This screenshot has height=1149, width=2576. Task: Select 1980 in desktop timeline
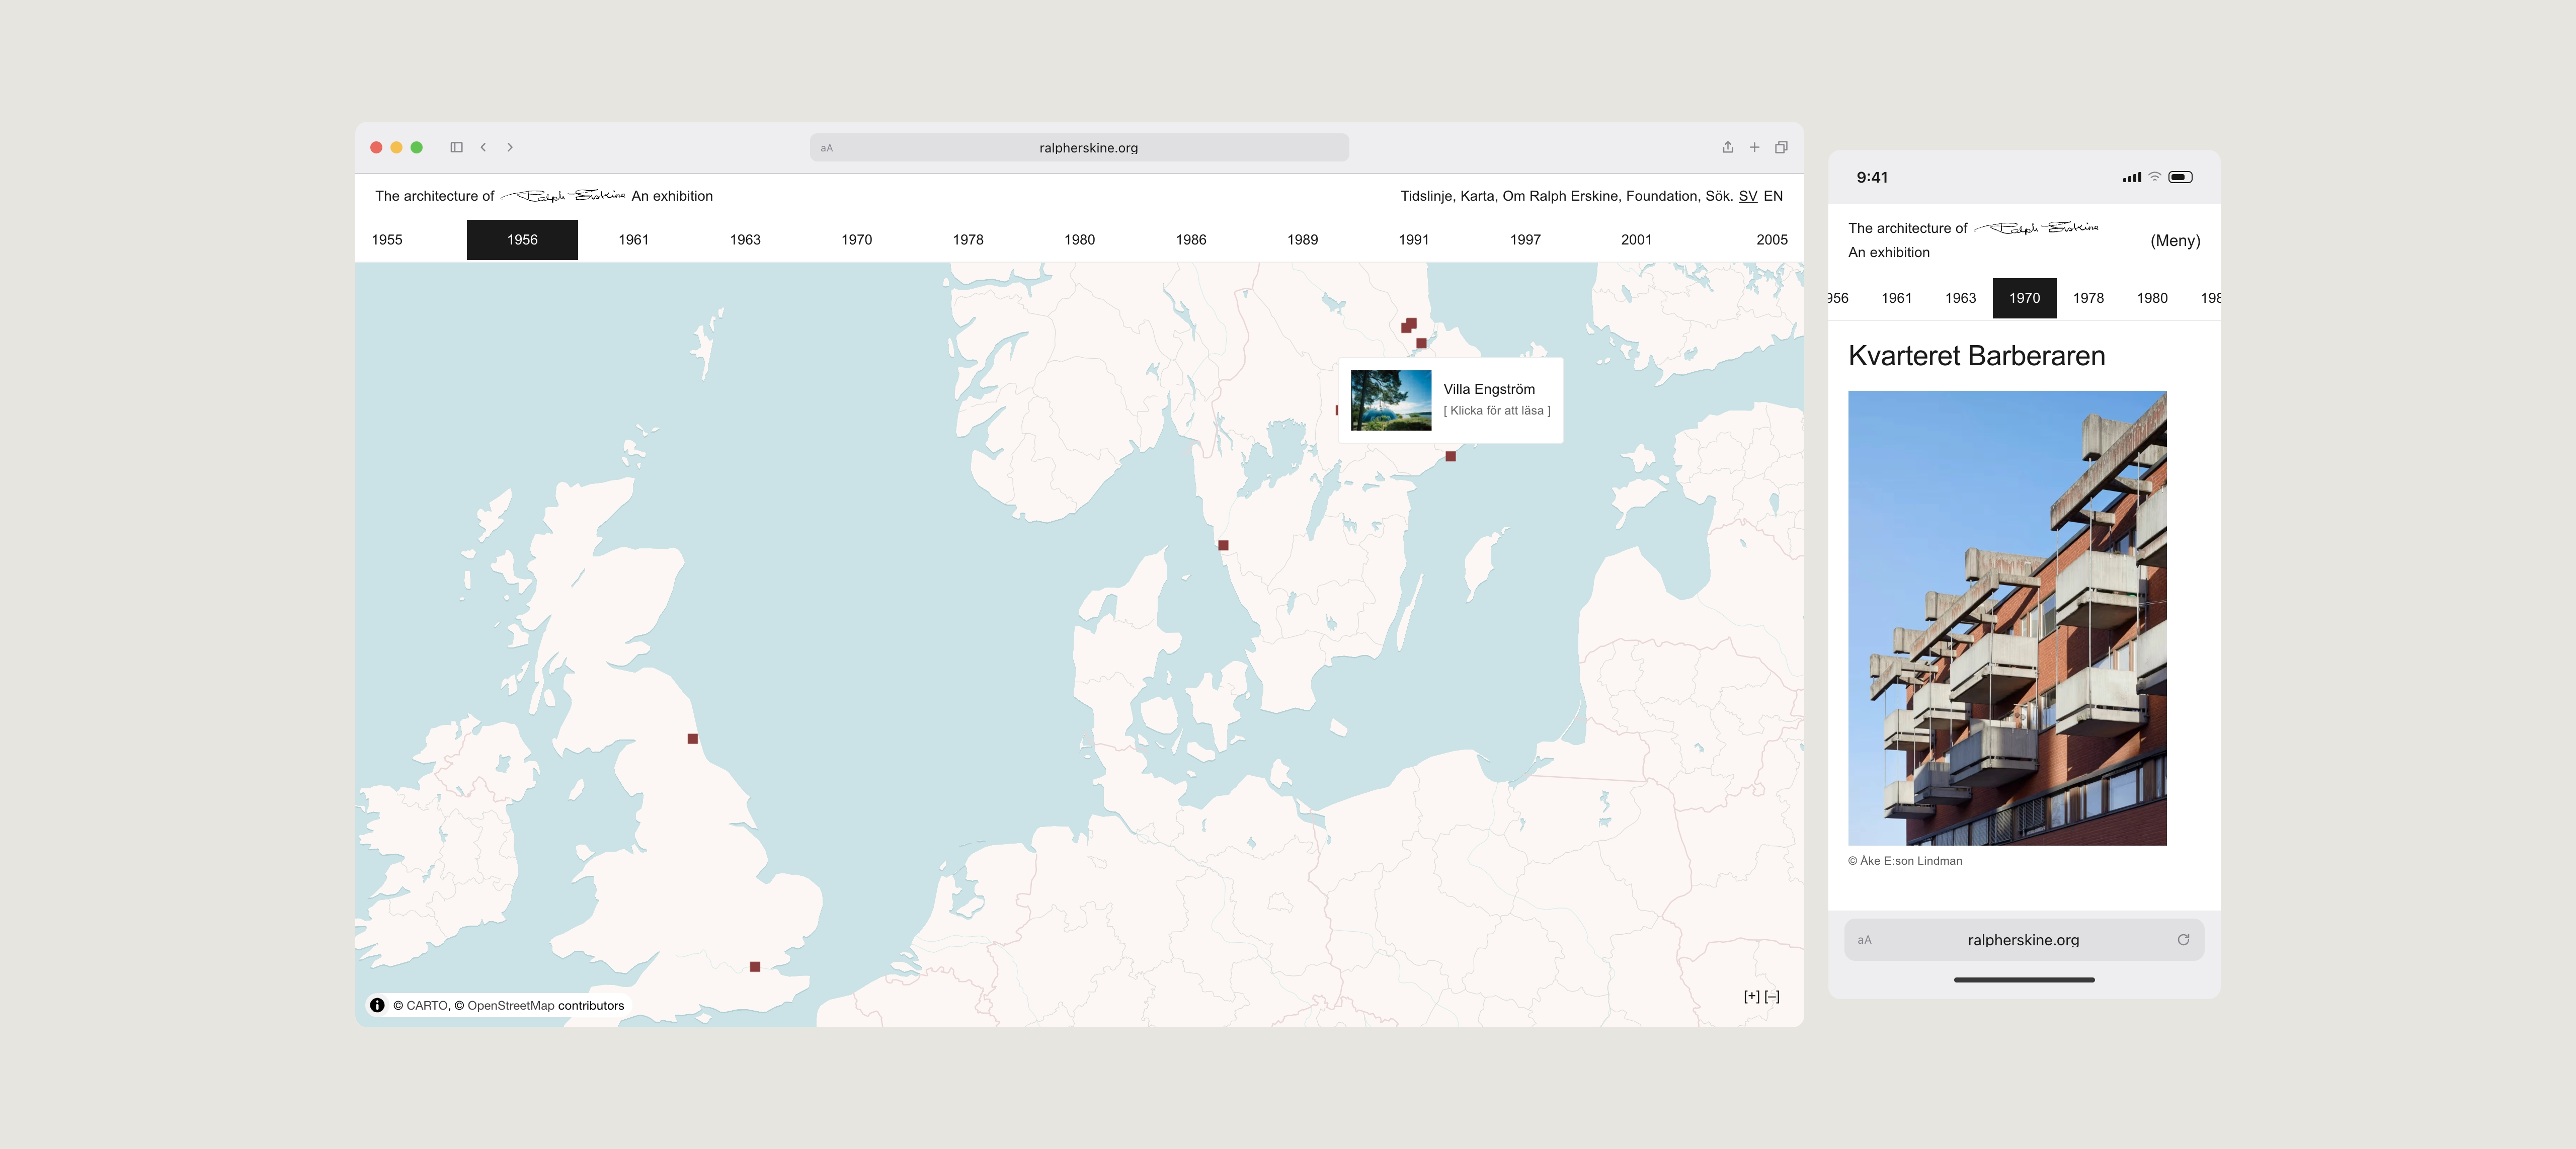(1080, 240)
